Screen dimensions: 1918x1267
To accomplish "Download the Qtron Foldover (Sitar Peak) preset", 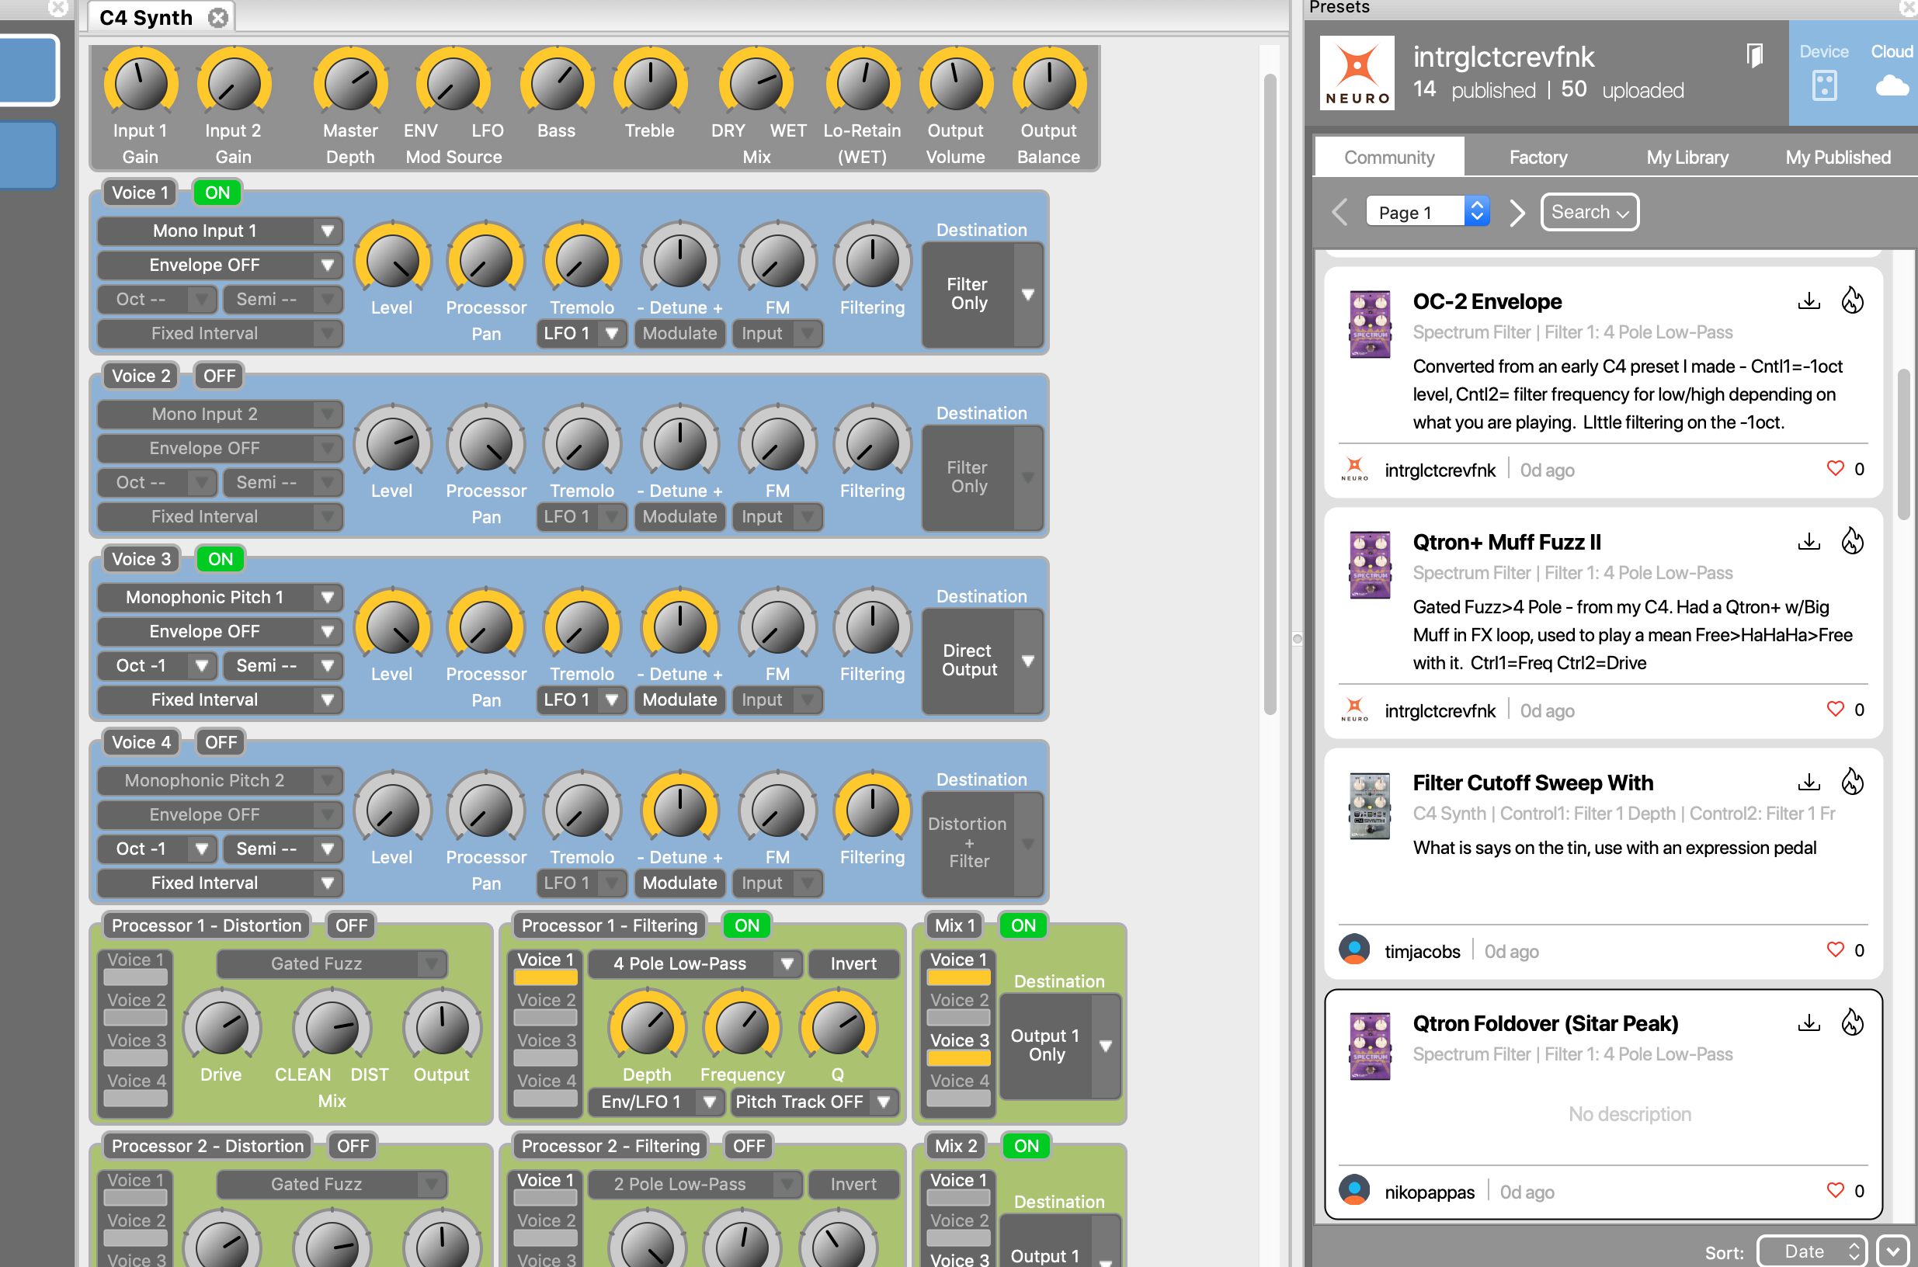I will [x=1809, y=1023].
